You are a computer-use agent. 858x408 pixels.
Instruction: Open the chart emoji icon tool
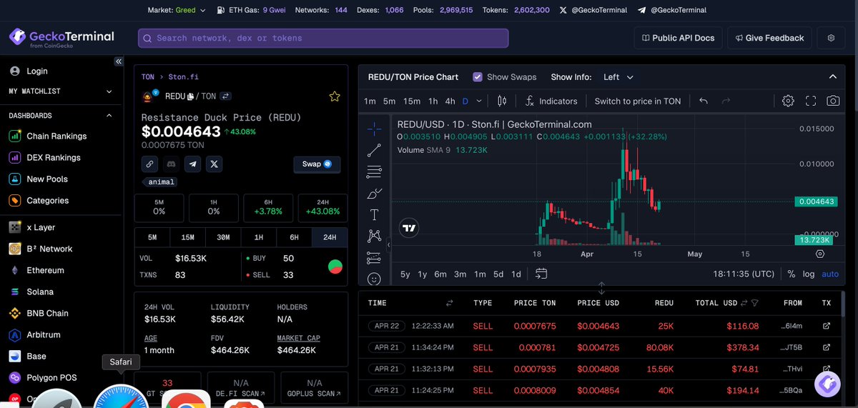374,279
